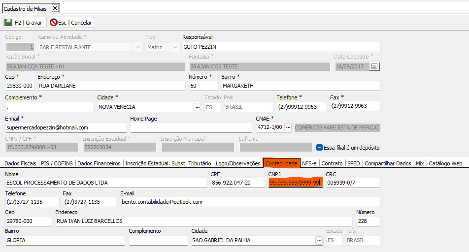
Task: Click the Esc Cancelar button
Action: (71, 23)
